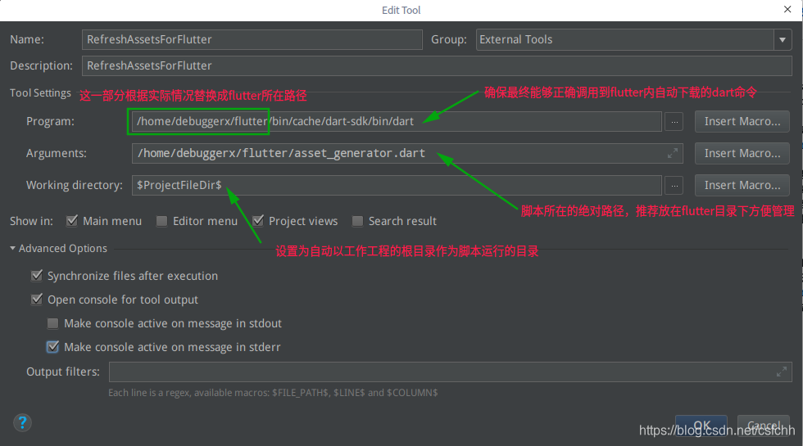Enable the Editor menu checkbox
The image size is (803, 446).
coord(161,221)
